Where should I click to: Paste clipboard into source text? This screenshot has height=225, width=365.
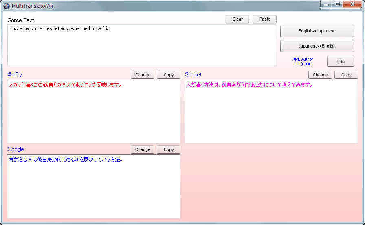pos(265,19)
